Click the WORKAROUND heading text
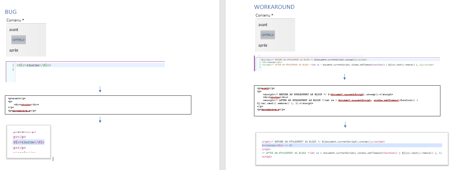Screen dimensions: 457x170 274,7
